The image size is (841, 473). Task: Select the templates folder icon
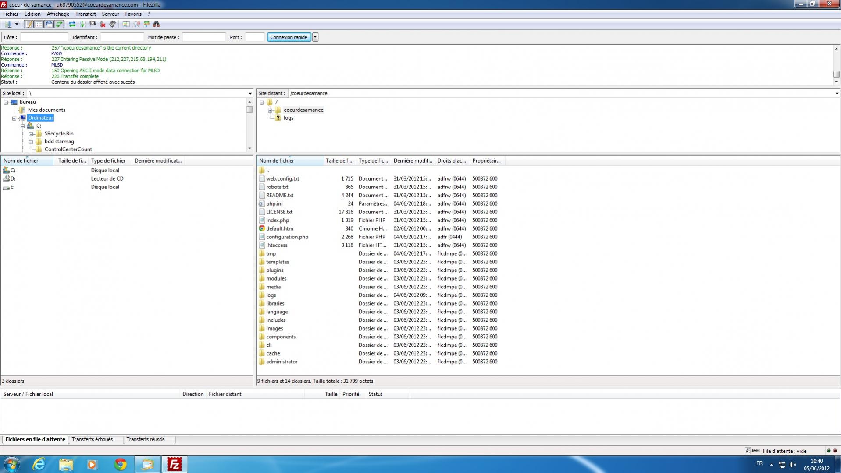262,262
